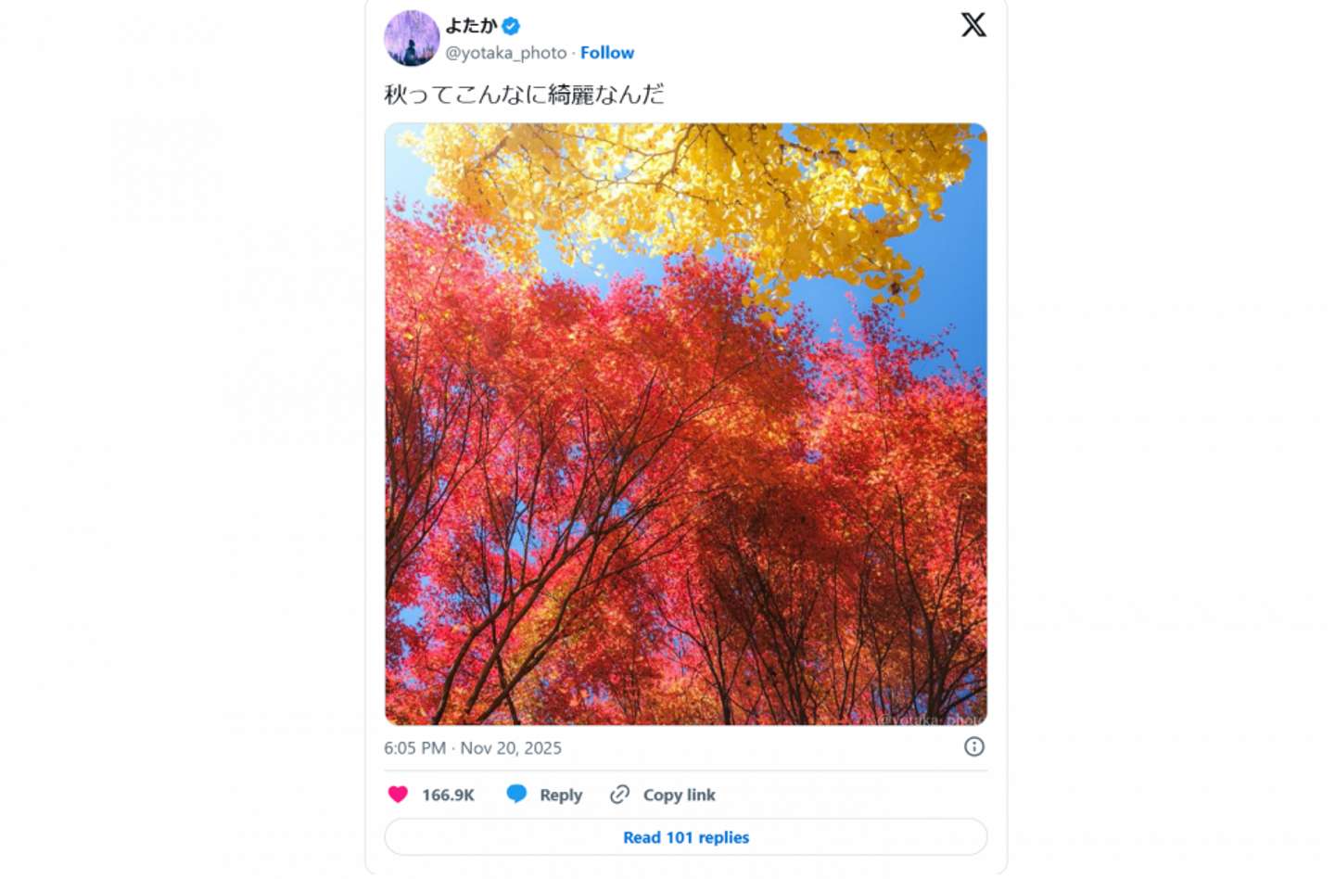1335x879 pixels.
Task: Click the よたか profile avatar
Action: pos(411,38)
